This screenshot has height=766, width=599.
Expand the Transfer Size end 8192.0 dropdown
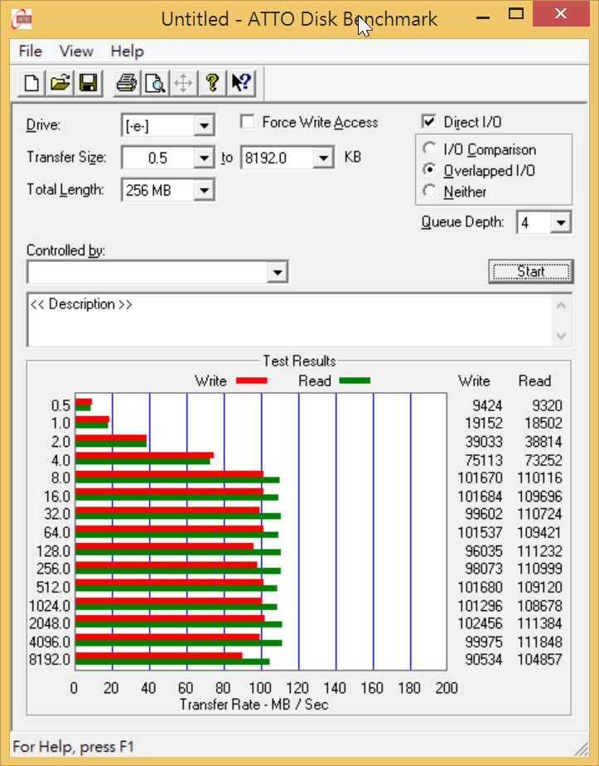(322, 158)
